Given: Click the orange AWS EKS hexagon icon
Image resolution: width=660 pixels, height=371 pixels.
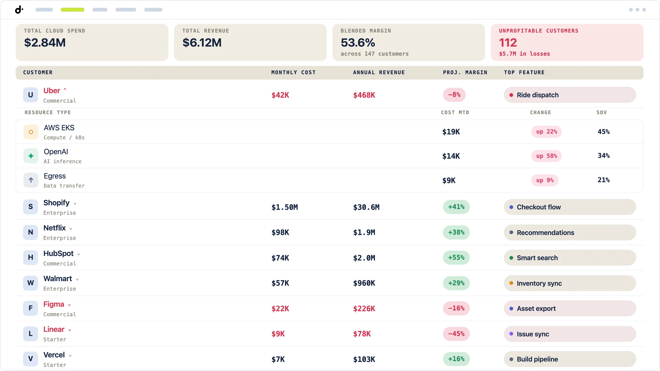Looking at the screenshot, I should [x=31, y=132].
